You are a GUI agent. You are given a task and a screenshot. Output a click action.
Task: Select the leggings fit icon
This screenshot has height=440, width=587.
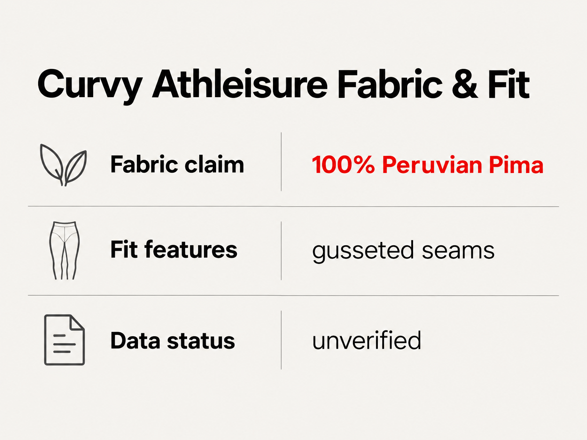65,250
